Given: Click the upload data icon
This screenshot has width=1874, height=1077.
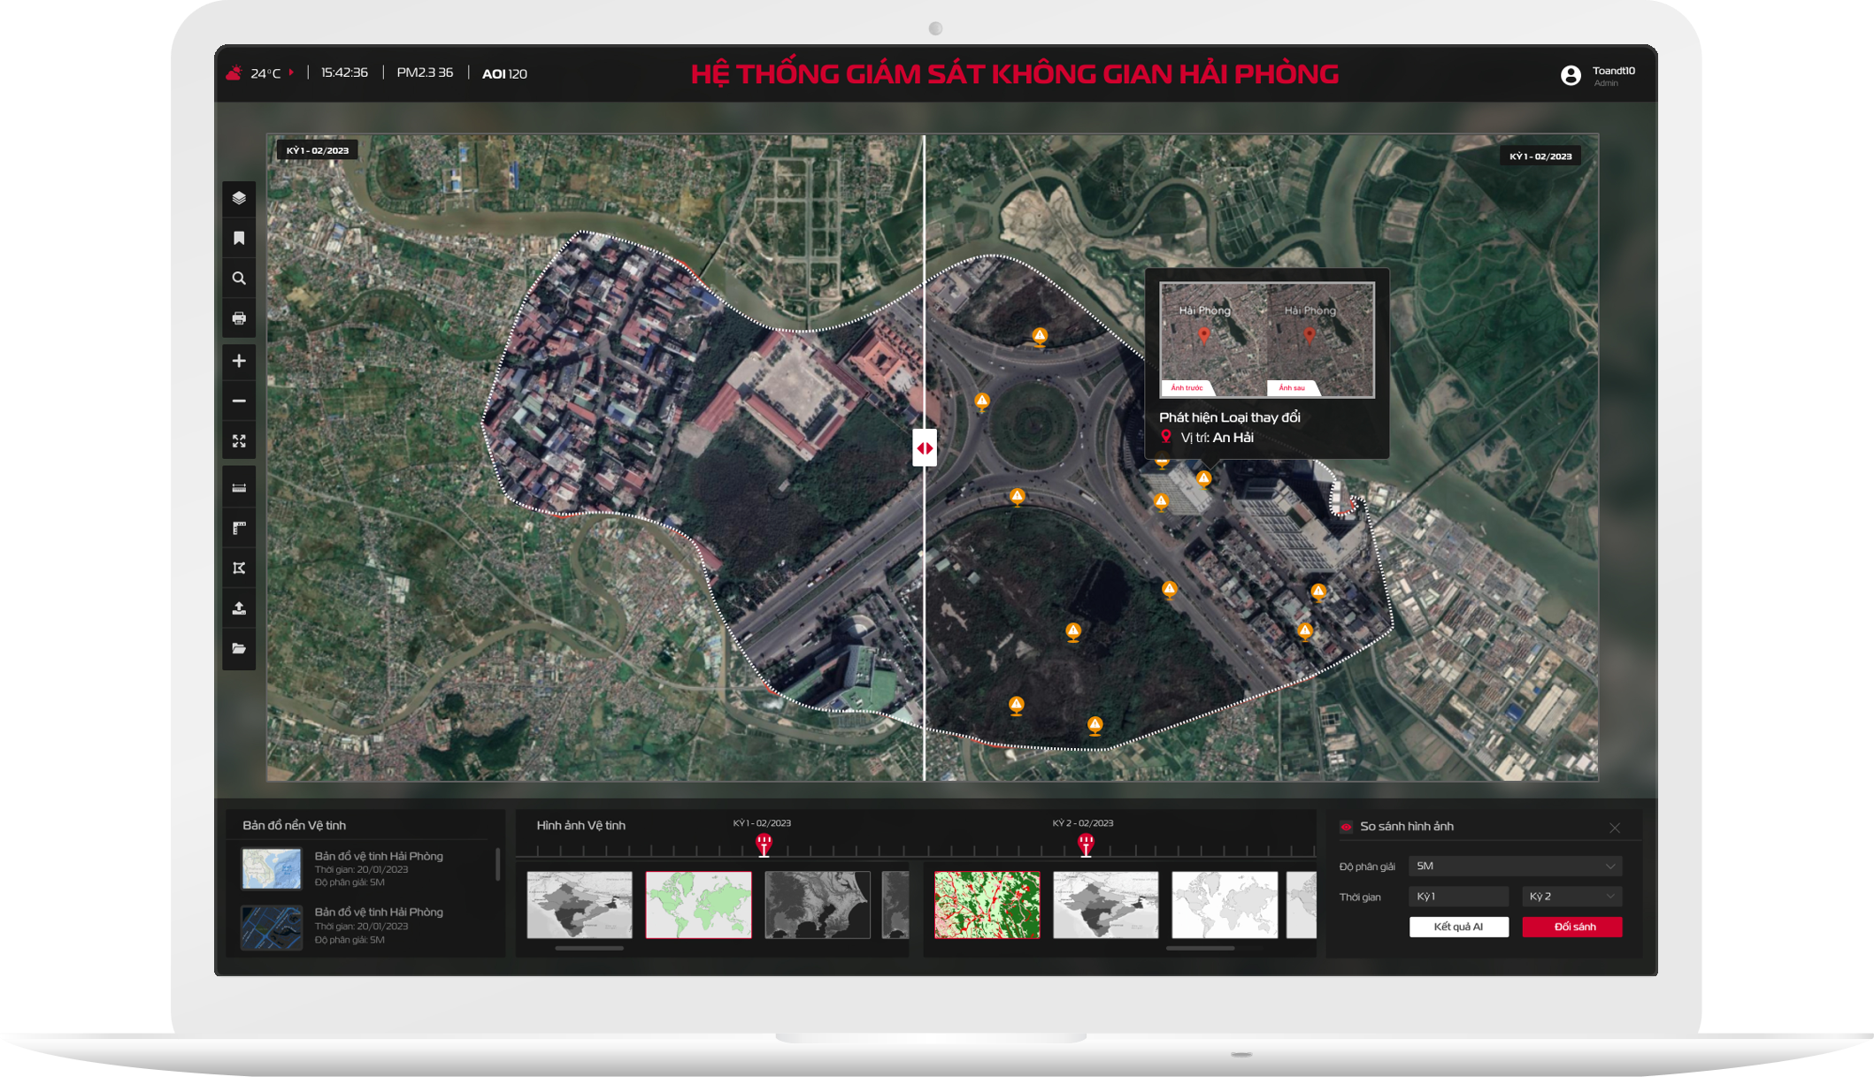Looking at the screenshot, I should point(239,608).
